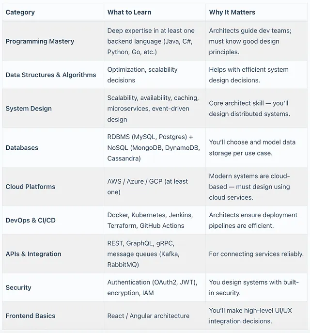Click the "Databases" row label
Viewport: 310px width, 333px height.
22,147
